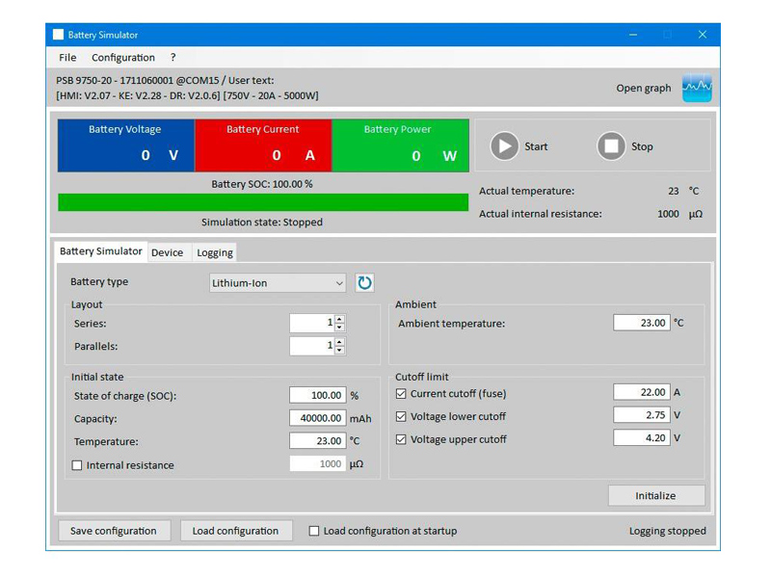771x578 pixels.
Task: Disable the Voltage upper cutoff checkbox
Action: click(402, 440)
